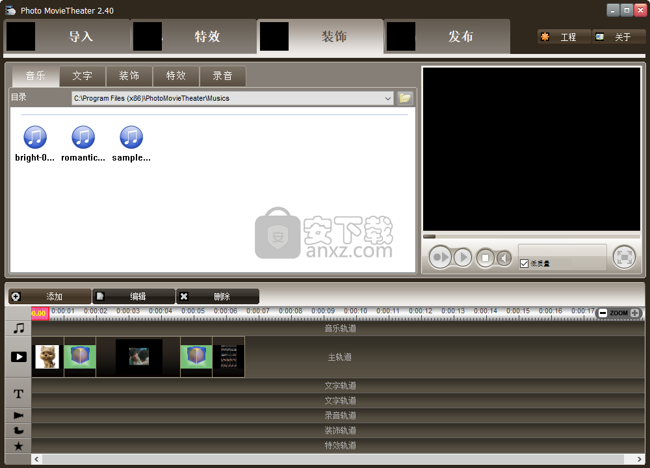
Task: Click the timeline zoom out minus button
Action: pyautogui.click(x=603, y=313)
